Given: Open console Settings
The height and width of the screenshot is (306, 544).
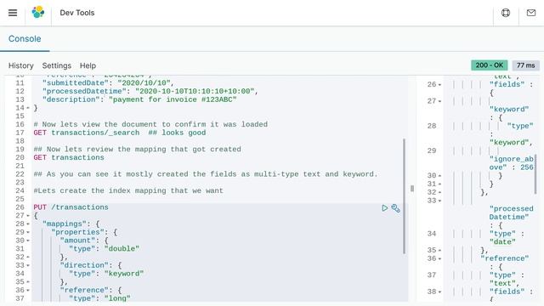Looking at the screenshot, I should pos(57,65).
